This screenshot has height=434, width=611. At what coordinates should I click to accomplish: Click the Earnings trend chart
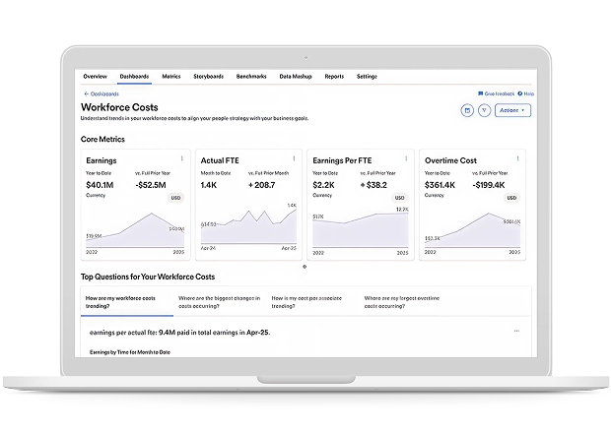click(x=135, y=230)
